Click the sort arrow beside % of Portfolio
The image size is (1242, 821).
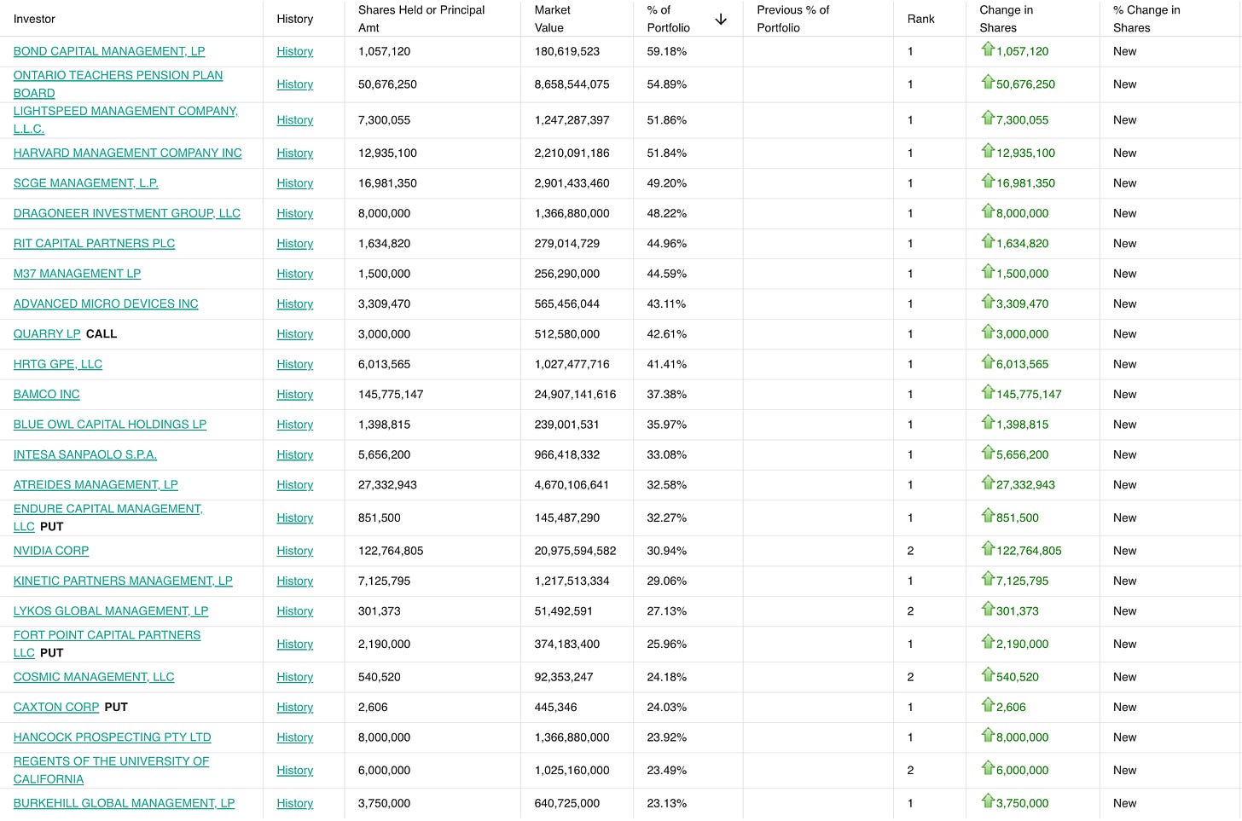coord(721,19)
